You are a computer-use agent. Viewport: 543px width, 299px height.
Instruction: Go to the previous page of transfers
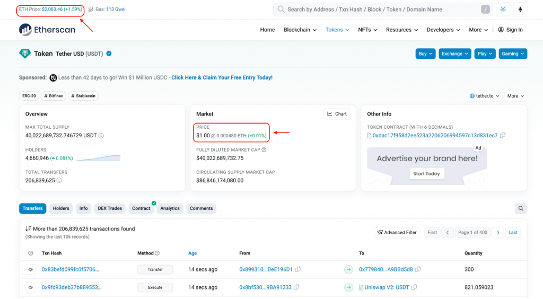click(x=448, y=233)
